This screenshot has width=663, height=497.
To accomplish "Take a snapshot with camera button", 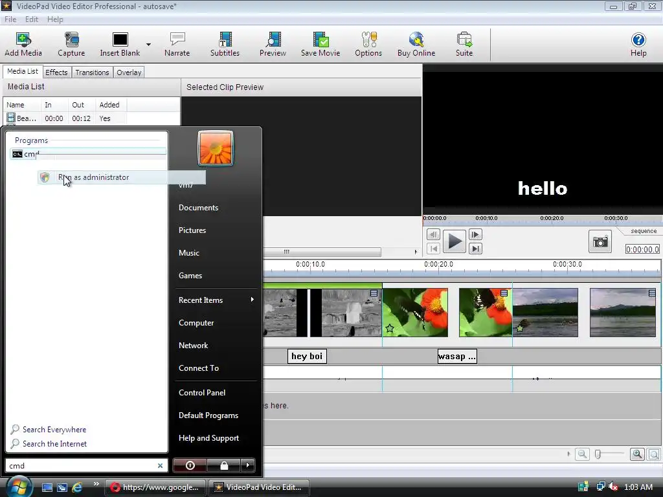I will (x=600, y=242).
